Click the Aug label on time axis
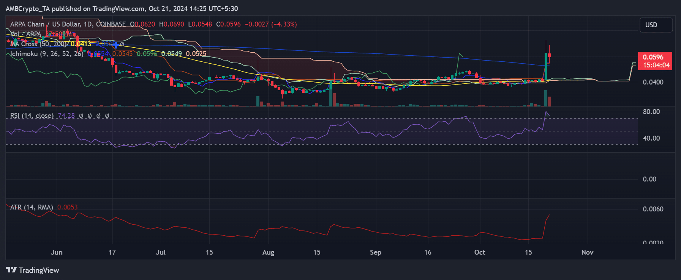 pyautogui.click(x=268, y=252)
